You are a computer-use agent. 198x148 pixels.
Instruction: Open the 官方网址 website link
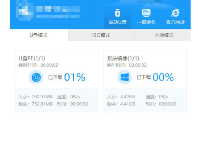click(x=175, y=17)
